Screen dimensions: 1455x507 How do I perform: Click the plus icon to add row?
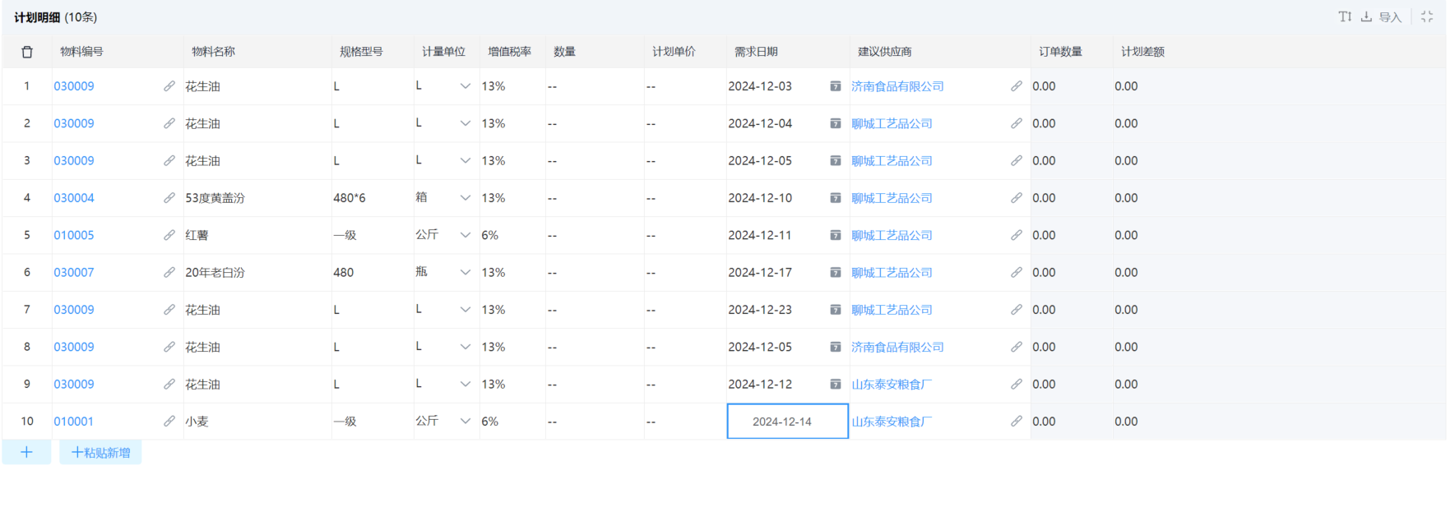coord(26,452)
